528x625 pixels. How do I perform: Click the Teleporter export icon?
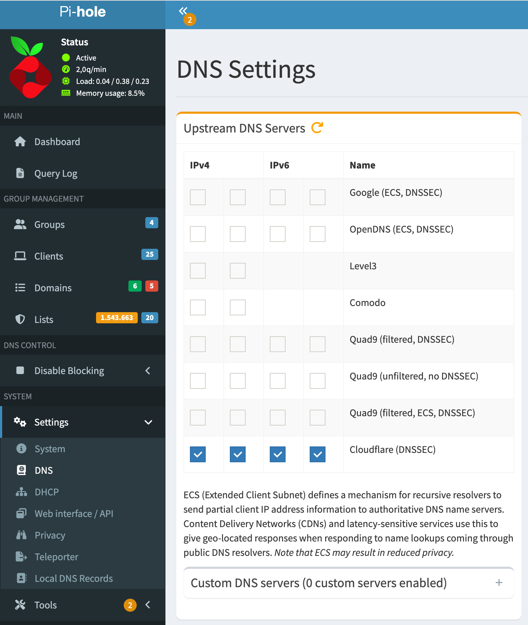pos(21,557)
